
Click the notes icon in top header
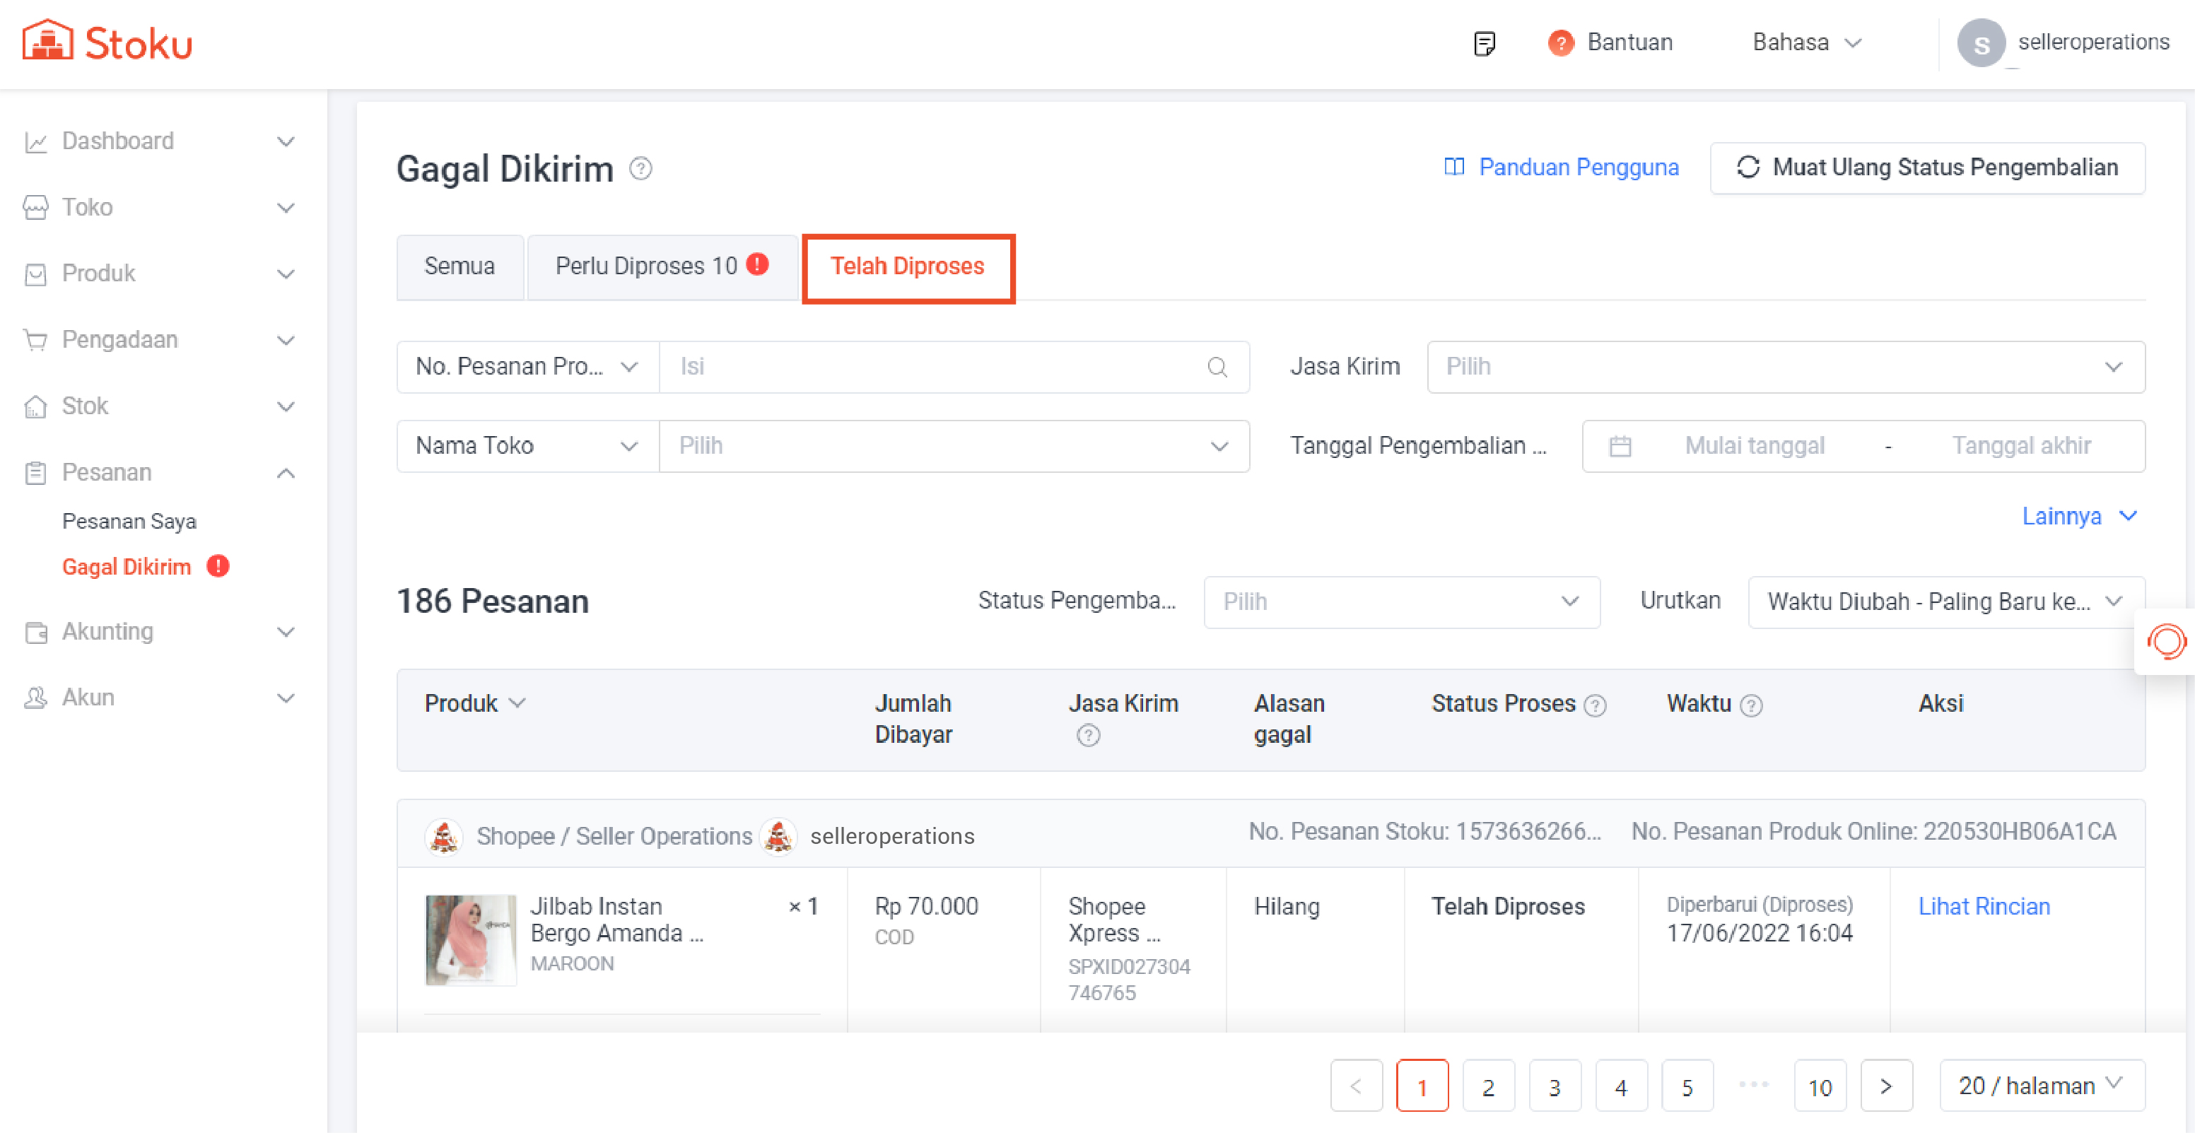coord(1484,42)
